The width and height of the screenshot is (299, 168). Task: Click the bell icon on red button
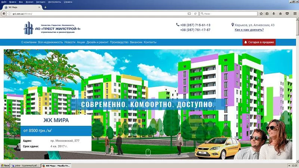click(246, 42)
